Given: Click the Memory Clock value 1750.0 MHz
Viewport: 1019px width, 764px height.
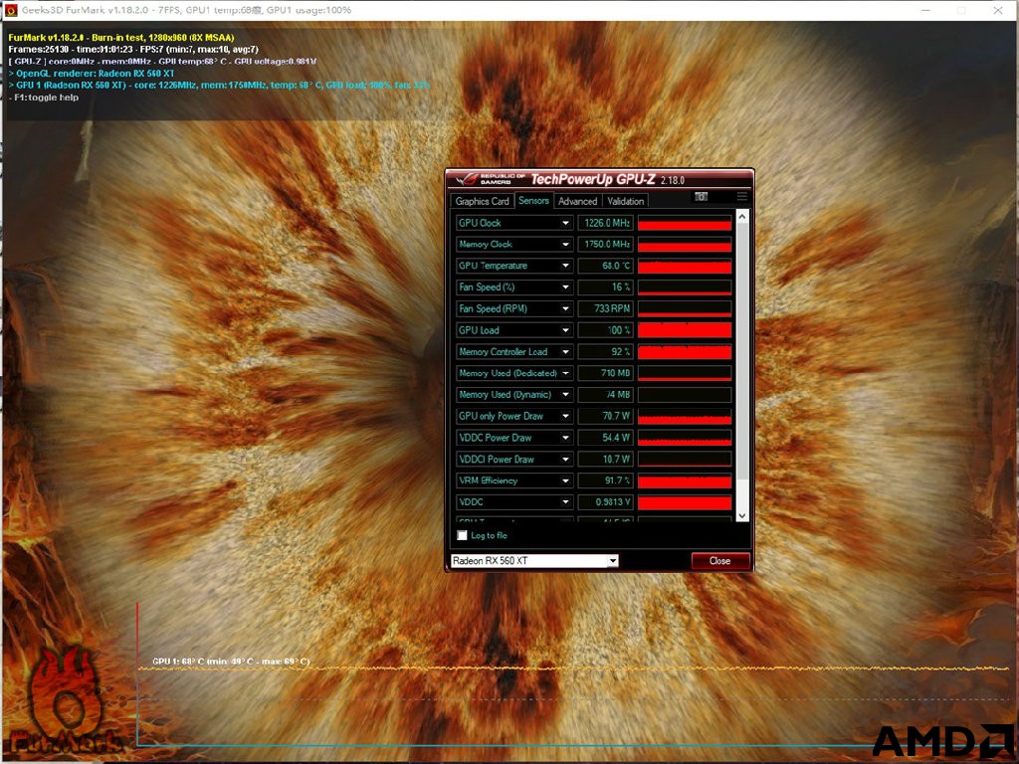Looking at the screenshot, I should (606, 245).
